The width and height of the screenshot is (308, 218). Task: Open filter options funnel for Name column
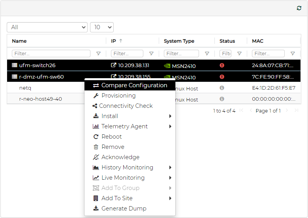point(98,53)
